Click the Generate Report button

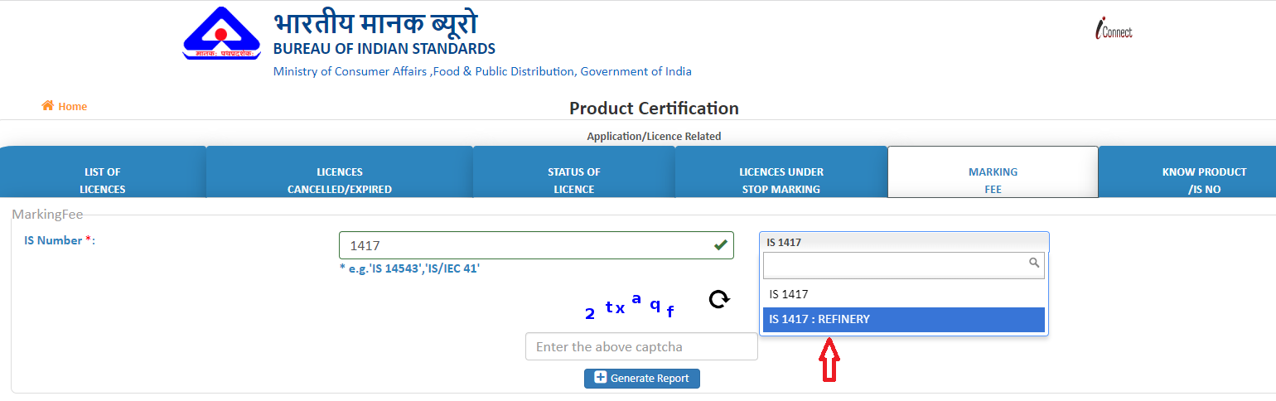(x=642, y=378)
